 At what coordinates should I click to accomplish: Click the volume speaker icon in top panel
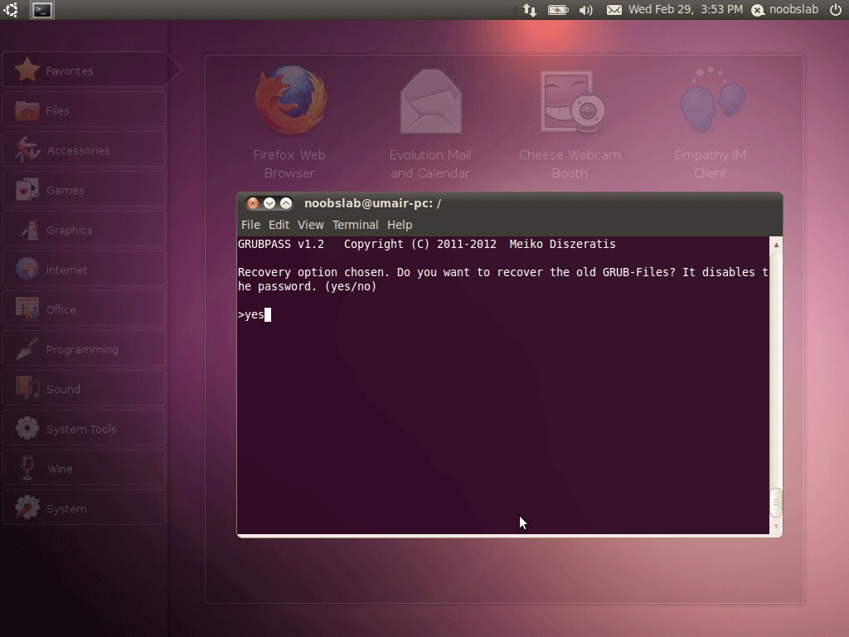585,10
